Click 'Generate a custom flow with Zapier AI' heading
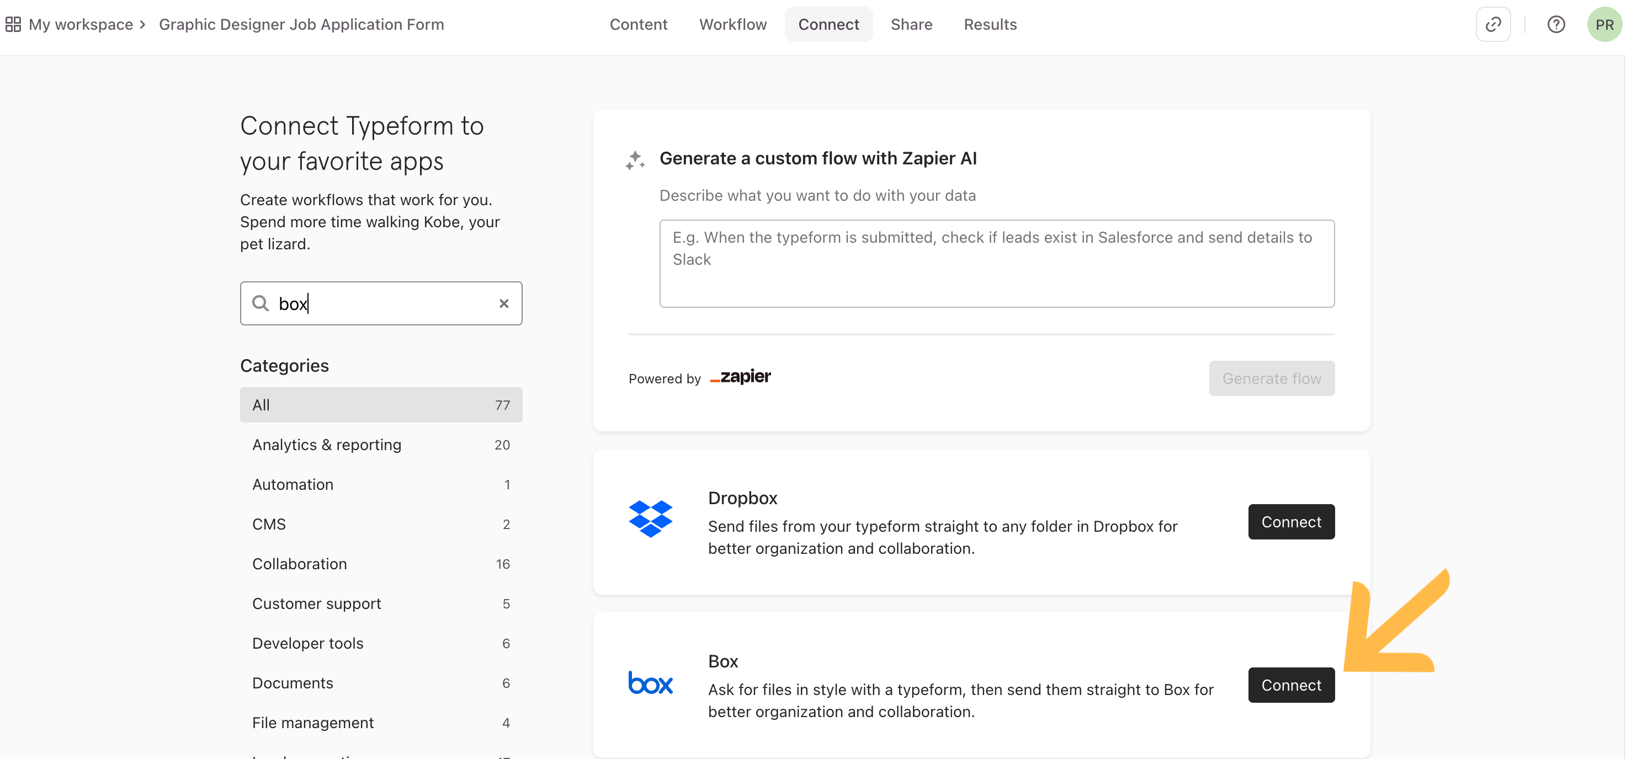1626x759 pixels. point(818,158)
